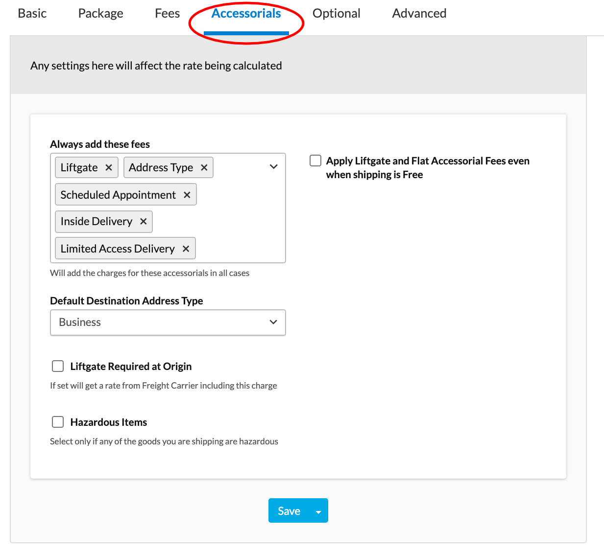
Task: Remove Scheduled Appointment from fees
Action: pos(187,195)
